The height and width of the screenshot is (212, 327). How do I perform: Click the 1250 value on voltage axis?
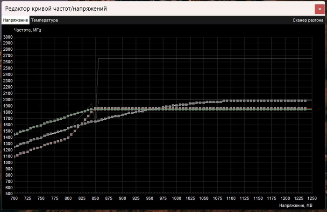pos(306,198)
